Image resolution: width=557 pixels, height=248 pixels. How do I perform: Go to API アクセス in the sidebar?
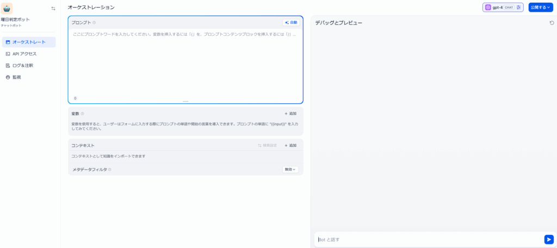click(24, 54)
